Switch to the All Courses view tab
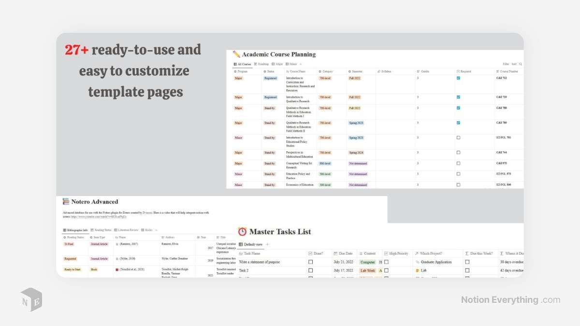Viewport: 580px width, 326px height. point(242,64)
